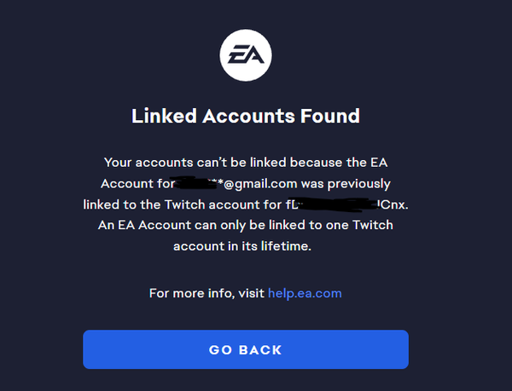Click the "For more info, visit" text

click(x=207, y=293)
